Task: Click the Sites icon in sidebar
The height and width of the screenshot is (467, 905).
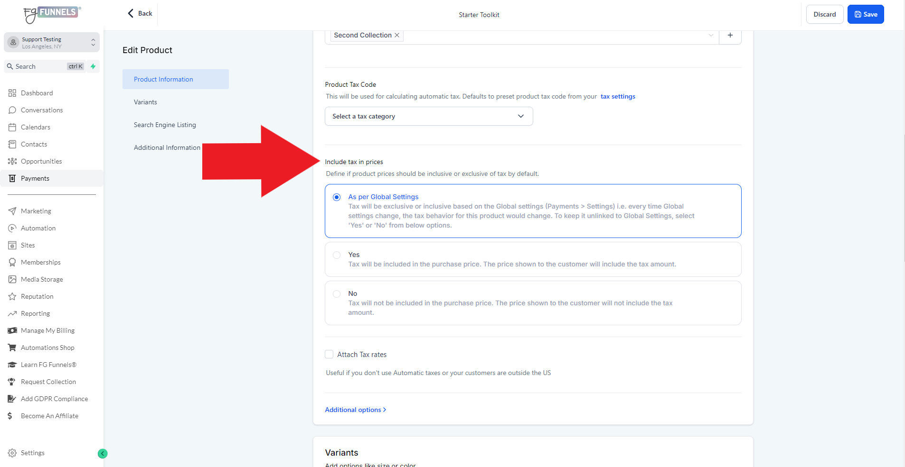Action: pyautogui.click(x=12, y=245)
